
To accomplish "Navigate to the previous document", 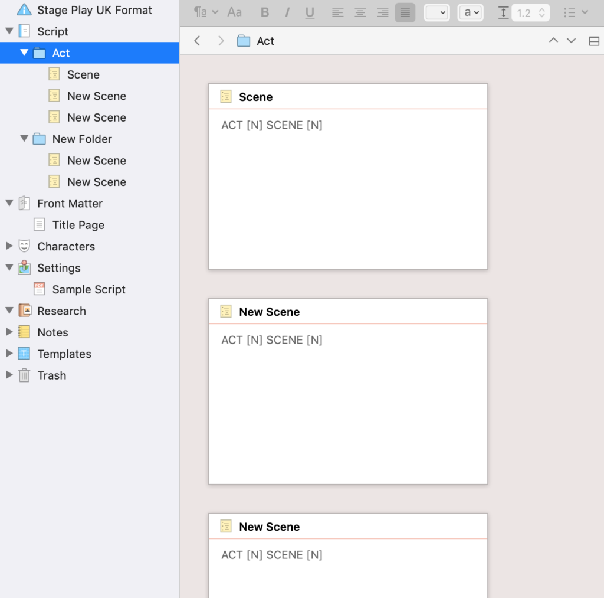I will [x=553, y=41].
